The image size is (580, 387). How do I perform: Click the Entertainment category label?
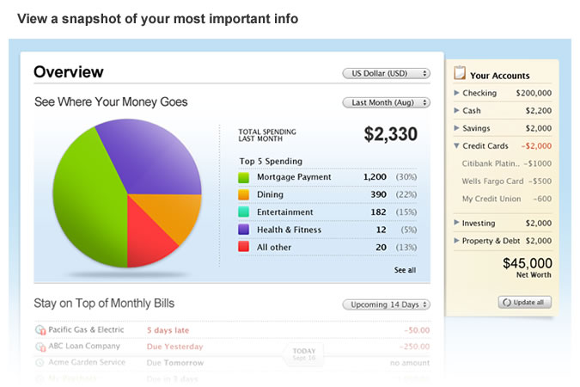pyautogui.click(x=284, y=212)
